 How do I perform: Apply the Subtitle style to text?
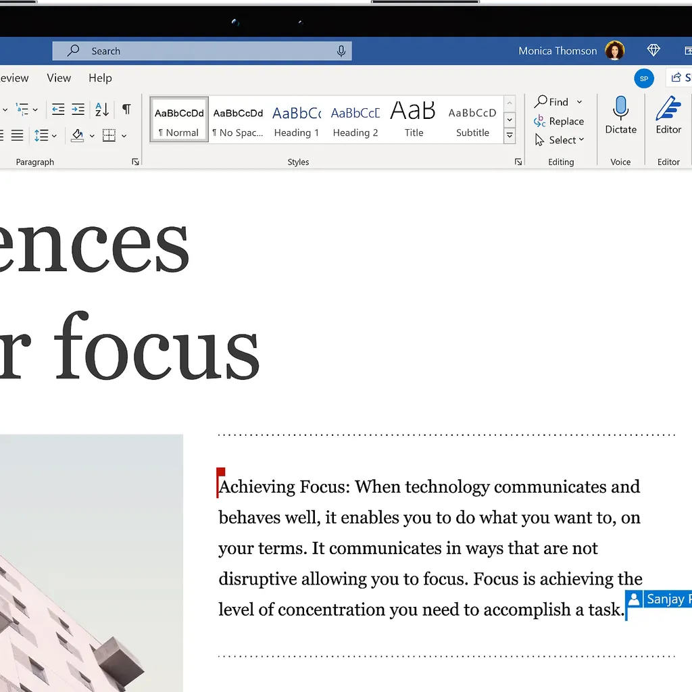[472, 118]
